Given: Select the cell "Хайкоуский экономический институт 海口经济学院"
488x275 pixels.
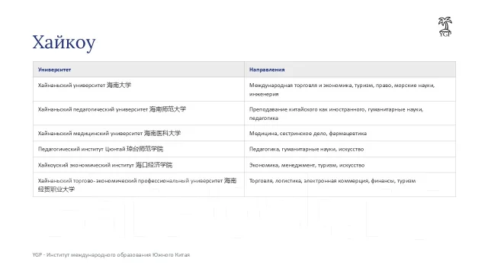Looking at the screenshot, I should pos(139,165).
